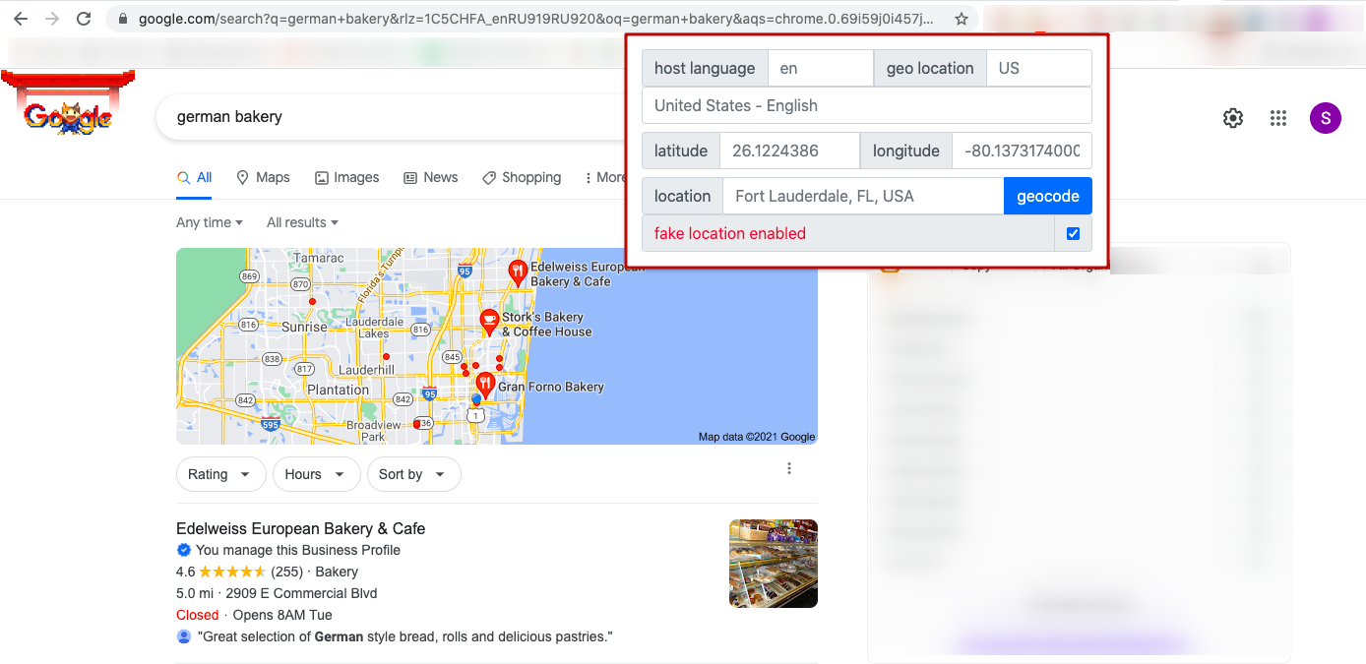Viewport: 1366px width, 664px height.
Task: Switch to the News tab
Action: [x=431, y=178]
